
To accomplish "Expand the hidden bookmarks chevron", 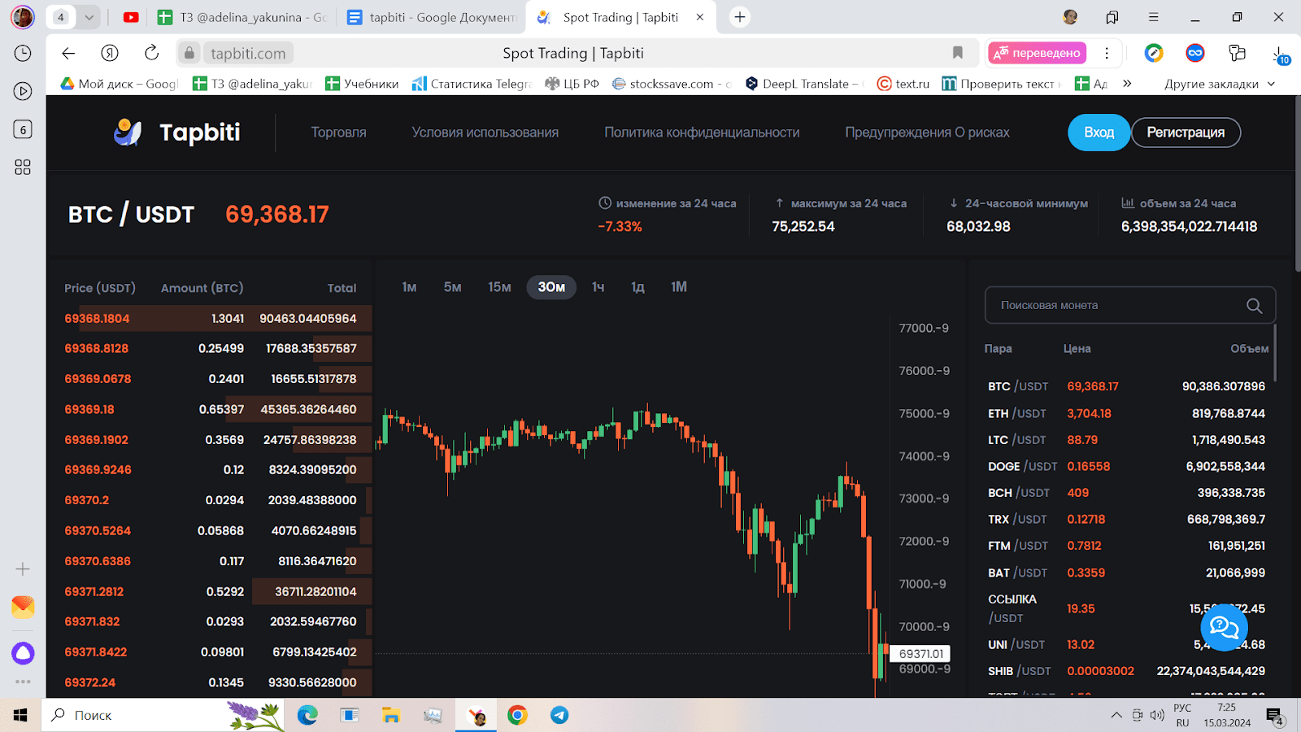I will point(1127,83).
